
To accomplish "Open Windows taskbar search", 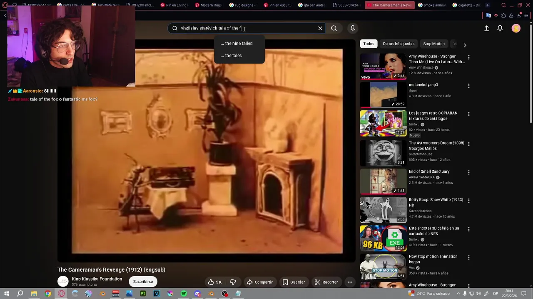I will (20, 294).
